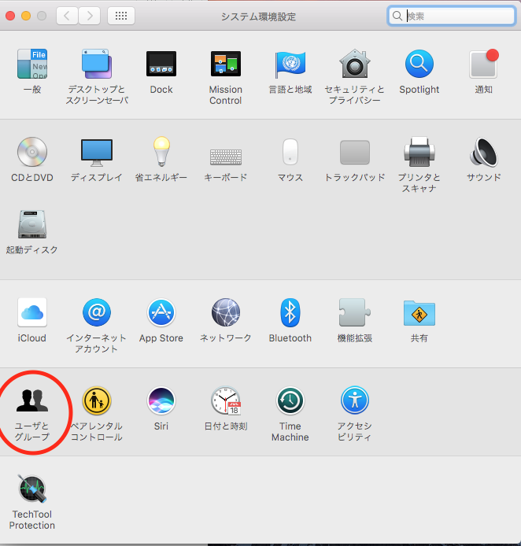Open 省エネルギー light bulb icon
The height and width of the screenshot is (546, 521).
(x=161, y=152)
